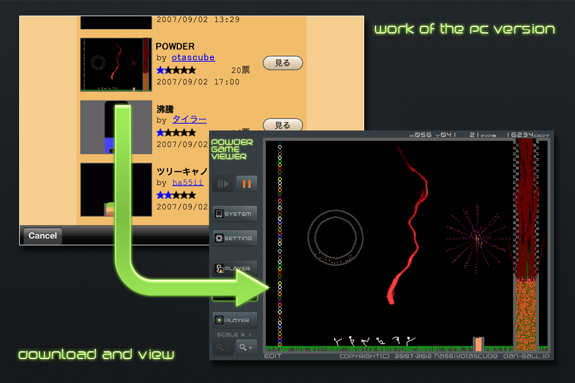Zoom in with the magnifier plus icon
575x383 pixels.
(x=246, y=347)
